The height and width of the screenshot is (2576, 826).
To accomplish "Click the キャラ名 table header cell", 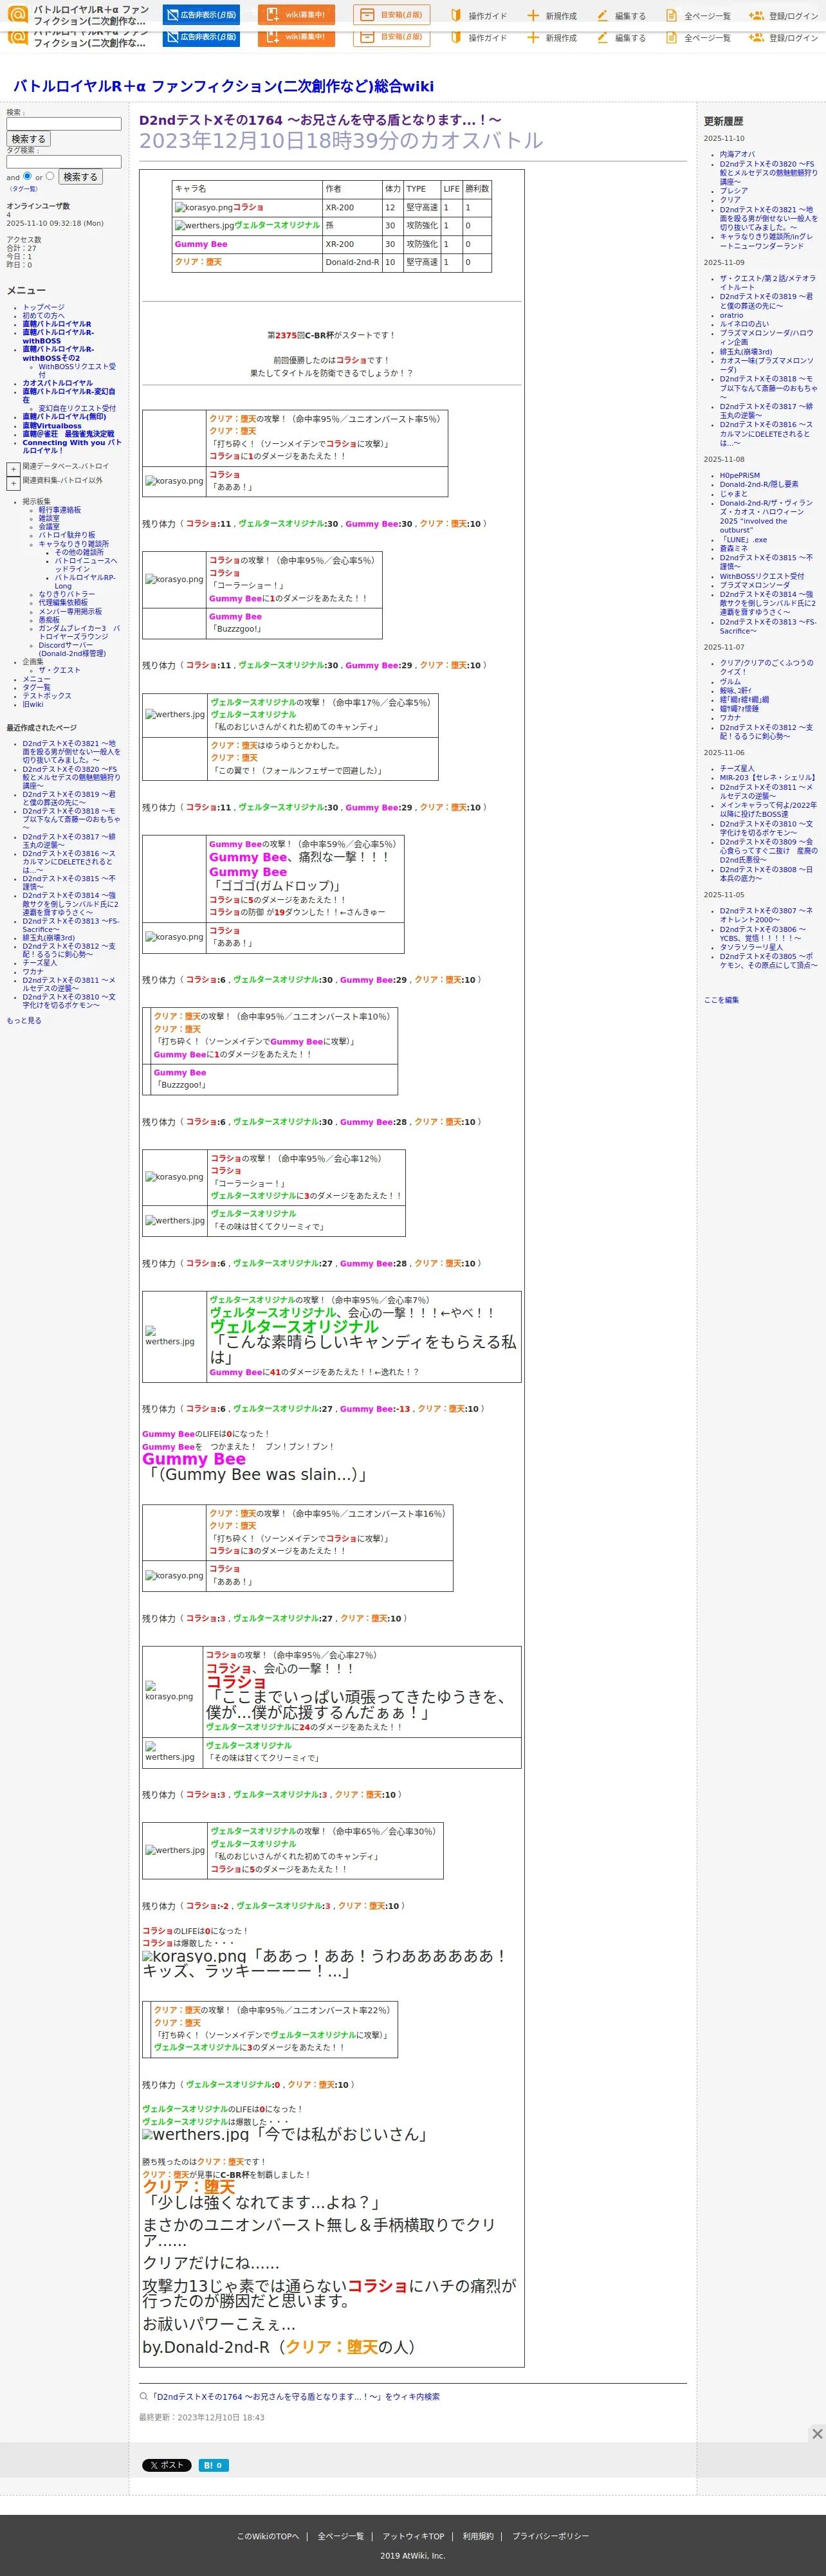I will coord(247,189).
